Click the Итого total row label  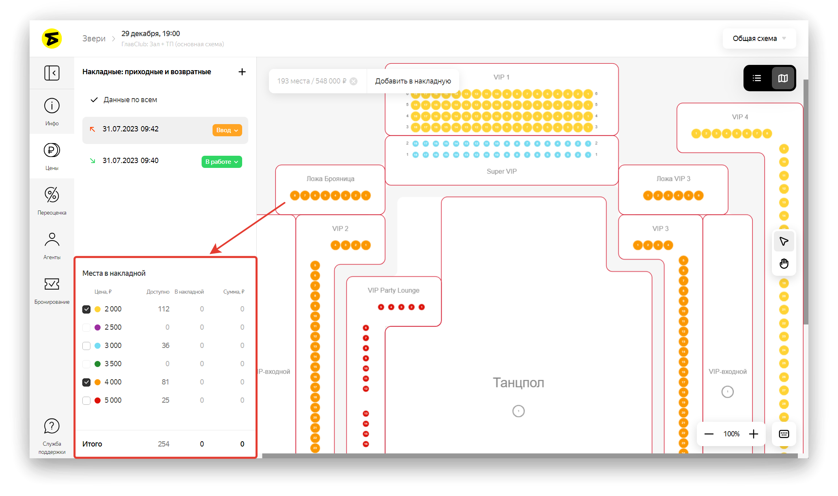click(92, 444)
